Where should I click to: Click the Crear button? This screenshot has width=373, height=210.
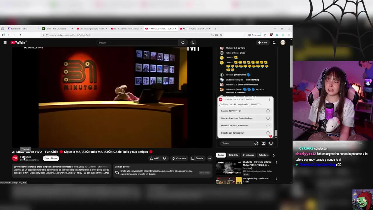263,43
